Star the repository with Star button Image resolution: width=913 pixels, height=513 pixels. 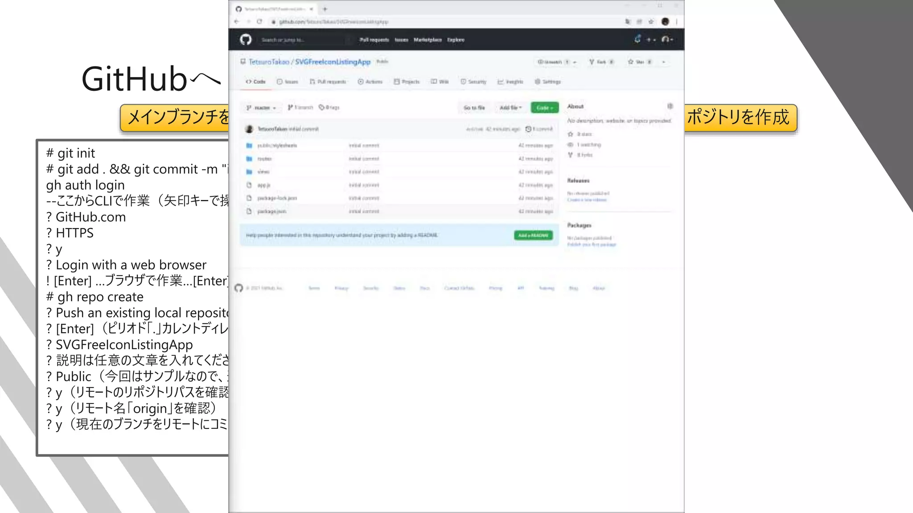pos(640,62)
